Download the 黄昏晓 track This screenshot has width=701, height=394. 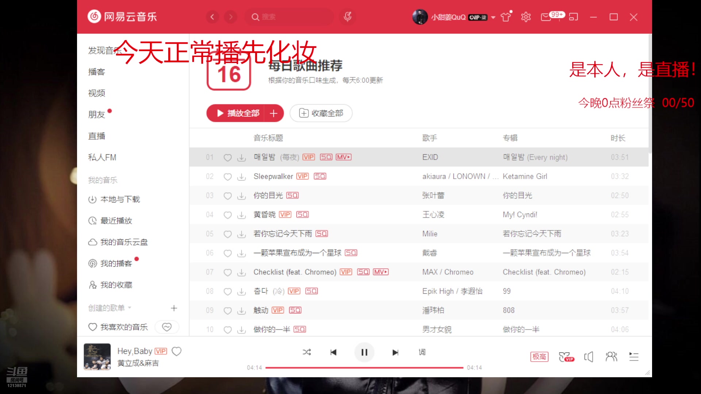241,215
